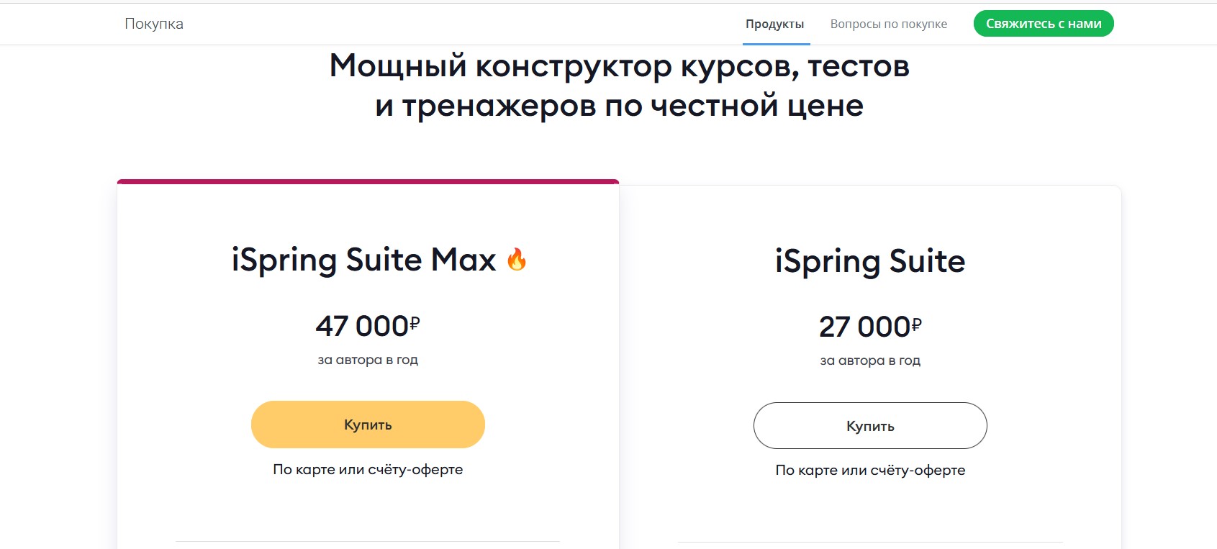Click heading line 'и тренажеров по честной цене'
Screen dimensions: 1217x549
(619, 106)
